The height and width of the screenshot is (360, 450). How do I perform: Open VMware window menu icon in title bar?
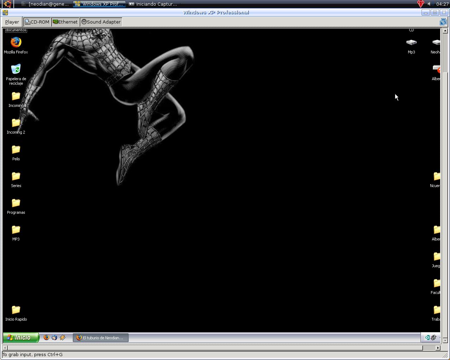[x=5, y=12]
